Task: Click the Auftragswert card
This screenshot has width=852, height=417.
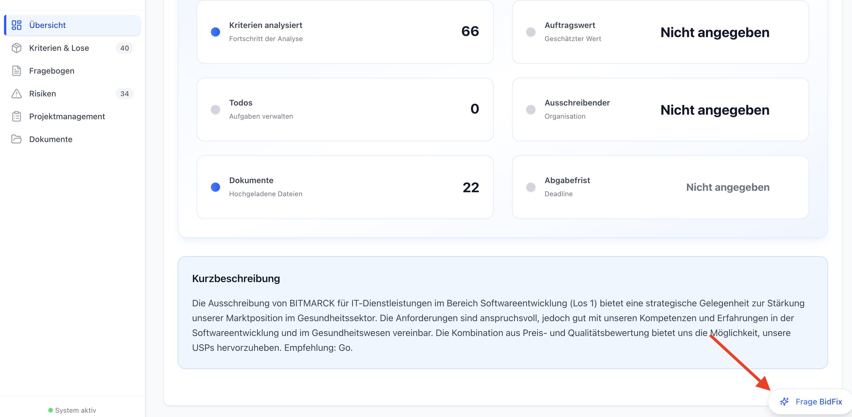Action: (660, 32)
